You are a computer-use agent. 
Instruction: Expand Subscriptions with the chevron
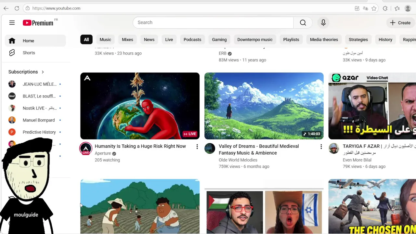coord(43,72)
